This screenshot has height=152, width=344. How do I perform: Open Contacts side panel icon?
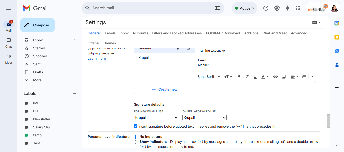coord(337,65)
